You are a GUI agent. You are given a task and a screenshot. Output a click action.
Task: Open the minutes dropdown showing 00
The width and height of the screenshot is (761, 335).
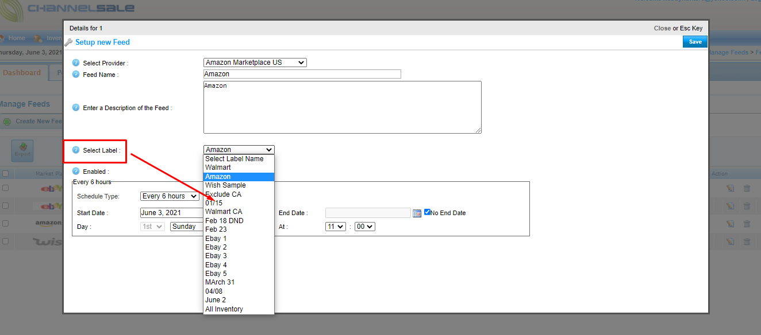tap(365, 227)
